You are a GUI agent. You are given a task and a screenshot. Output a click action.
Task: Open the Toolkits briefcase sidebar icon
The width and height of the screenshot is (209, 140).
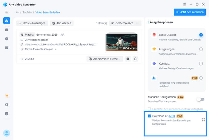tap(7, 21)
